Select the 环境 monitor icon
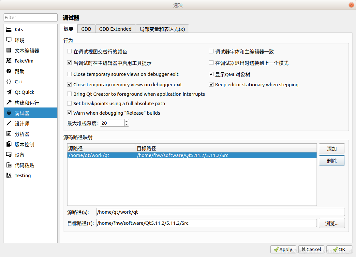 coord(9,40)
